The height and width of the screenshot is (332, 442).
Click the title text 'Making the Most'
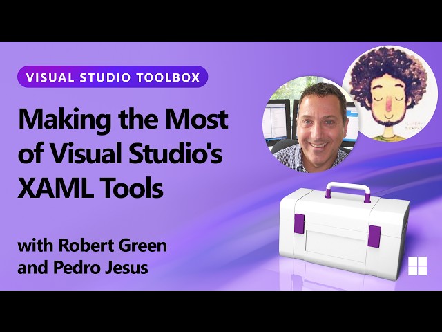[x=123, y=120]
